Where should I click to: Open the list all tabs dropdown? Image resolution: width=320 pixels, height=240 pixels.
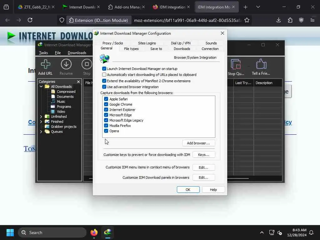258,7
